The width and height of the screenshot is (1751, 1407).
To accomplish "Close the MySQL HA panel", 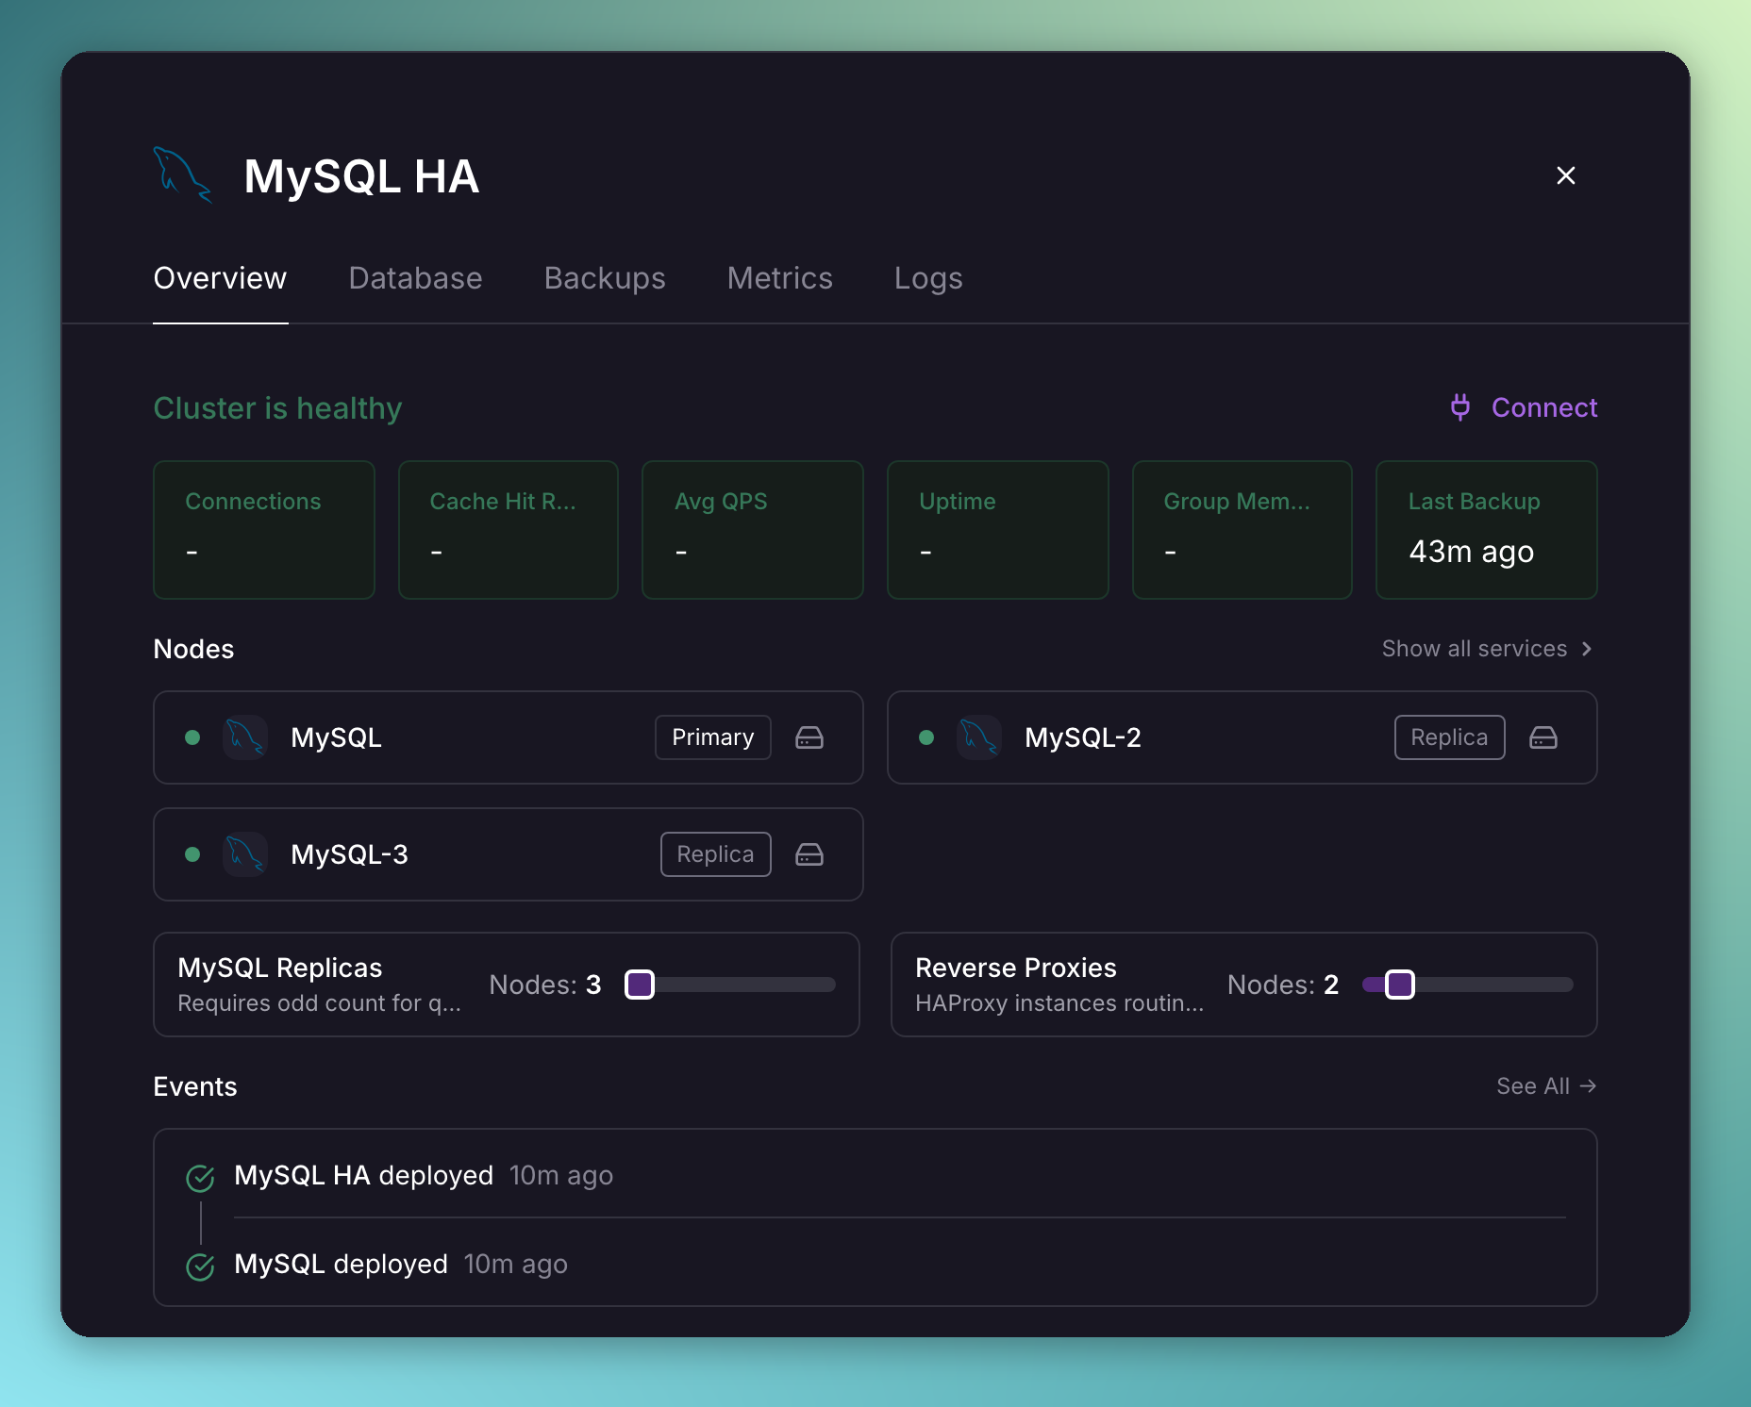I will pyautogui.click(x=1566, y=175).
